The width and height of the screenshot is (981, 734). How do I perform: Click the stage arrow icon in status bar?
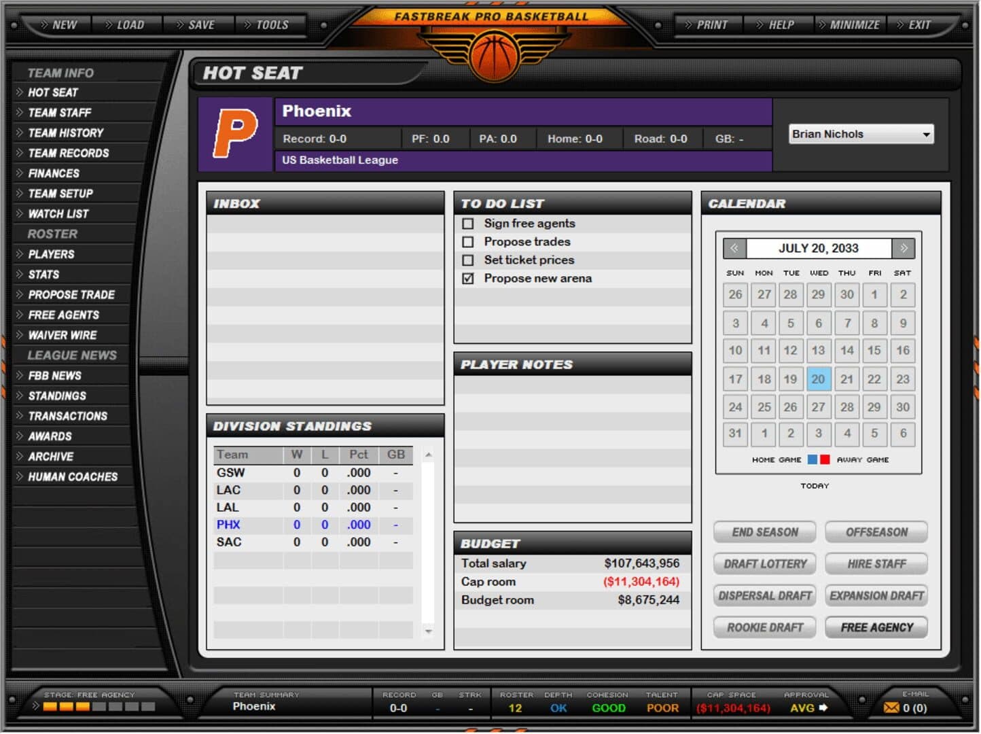35,706
